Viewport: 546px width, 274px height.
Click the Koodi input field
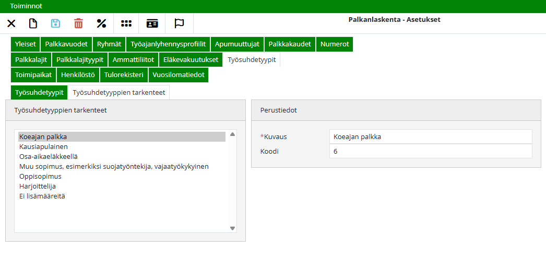(x=431, y=151)
